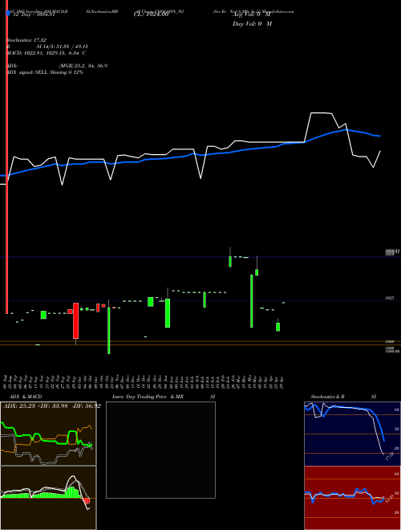Click the 'Intra Day Trading Price & MR' title
The image size is (401, 530).
[x=148, y=397]
